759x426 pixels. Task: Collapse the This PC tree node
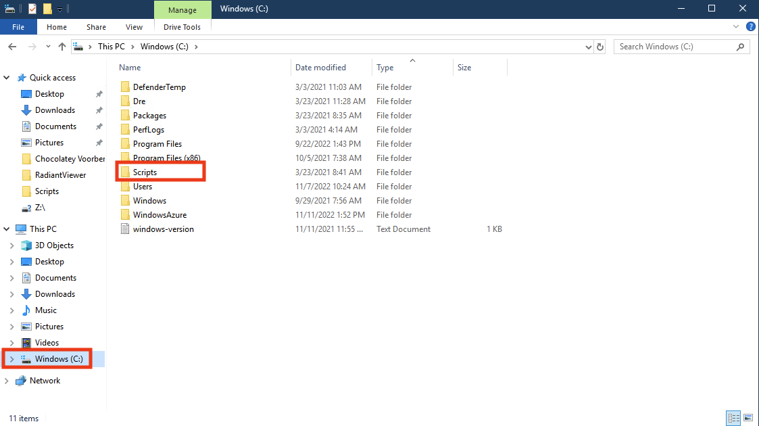[x=7, y=229]
